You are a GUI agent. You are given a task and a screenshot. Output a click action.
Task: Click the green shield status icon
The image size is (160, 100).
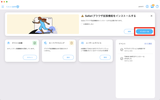point(35,43)
